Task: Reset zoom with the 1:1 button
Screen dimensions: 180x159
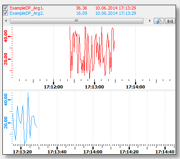Action: [x=170, y=21]
